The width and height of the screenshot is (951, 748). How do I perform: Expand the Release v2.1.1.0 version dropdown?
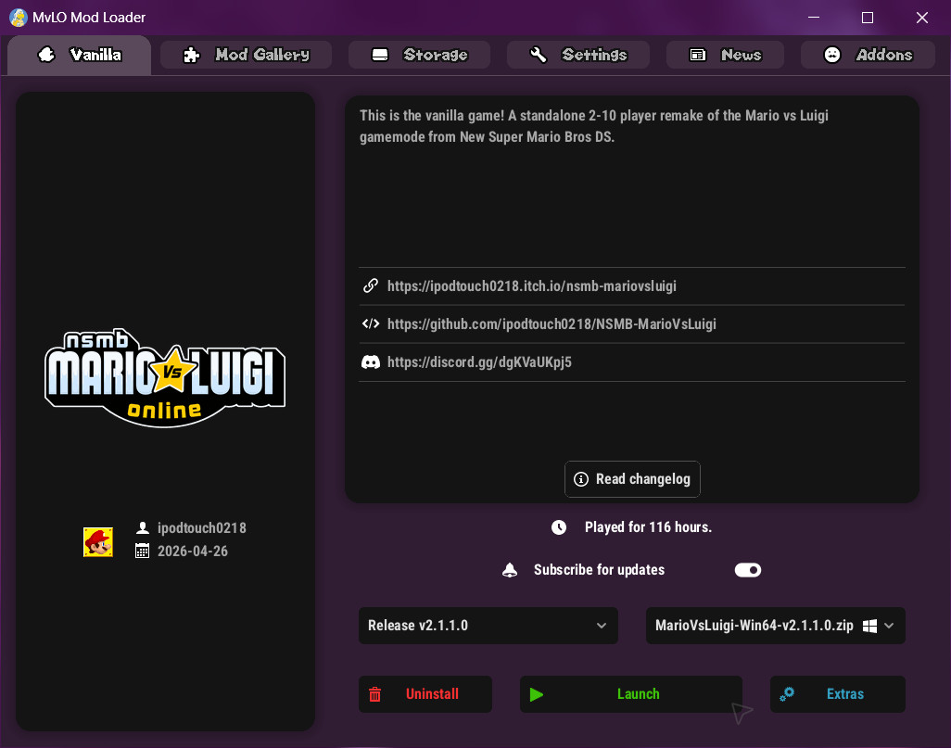(x=488, y=626)
